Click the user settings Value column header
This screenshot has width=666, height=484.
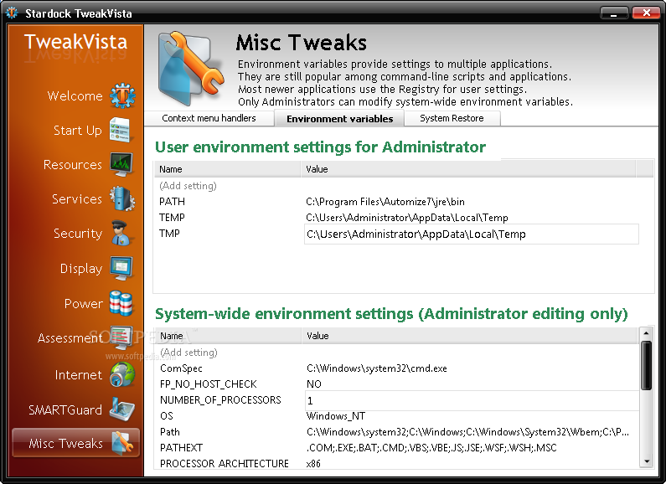coord(468,169)
